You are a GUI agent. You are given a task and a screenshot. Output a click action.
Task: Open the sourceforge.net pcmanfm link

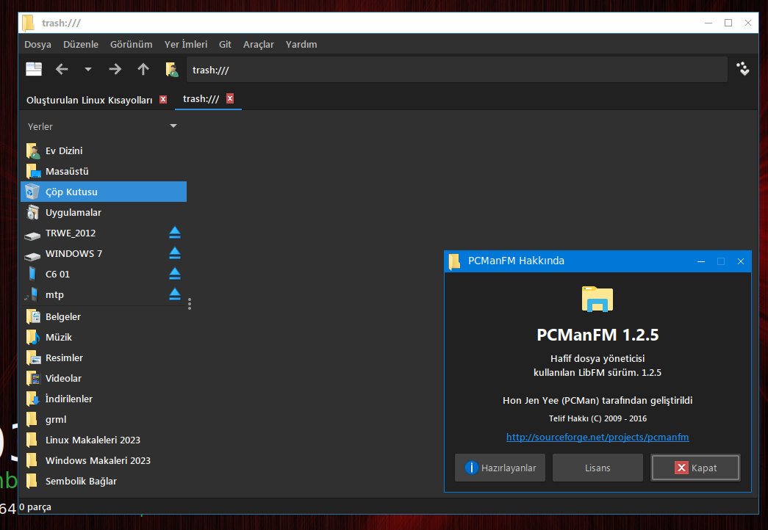[597, 437]
